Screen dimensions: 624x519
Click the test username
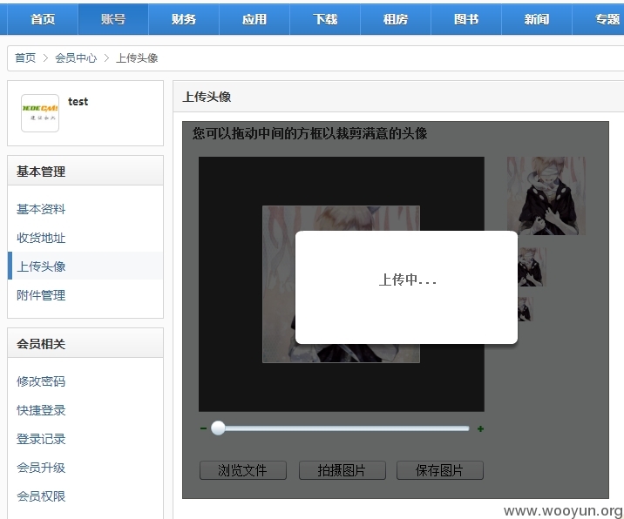78,102
